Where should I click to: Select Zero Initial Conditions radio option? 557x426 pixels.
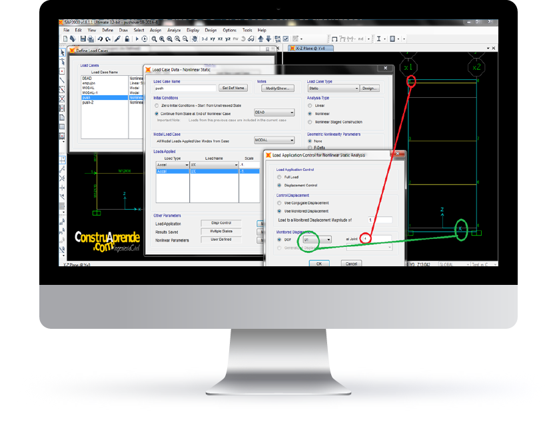click(157, 105)
